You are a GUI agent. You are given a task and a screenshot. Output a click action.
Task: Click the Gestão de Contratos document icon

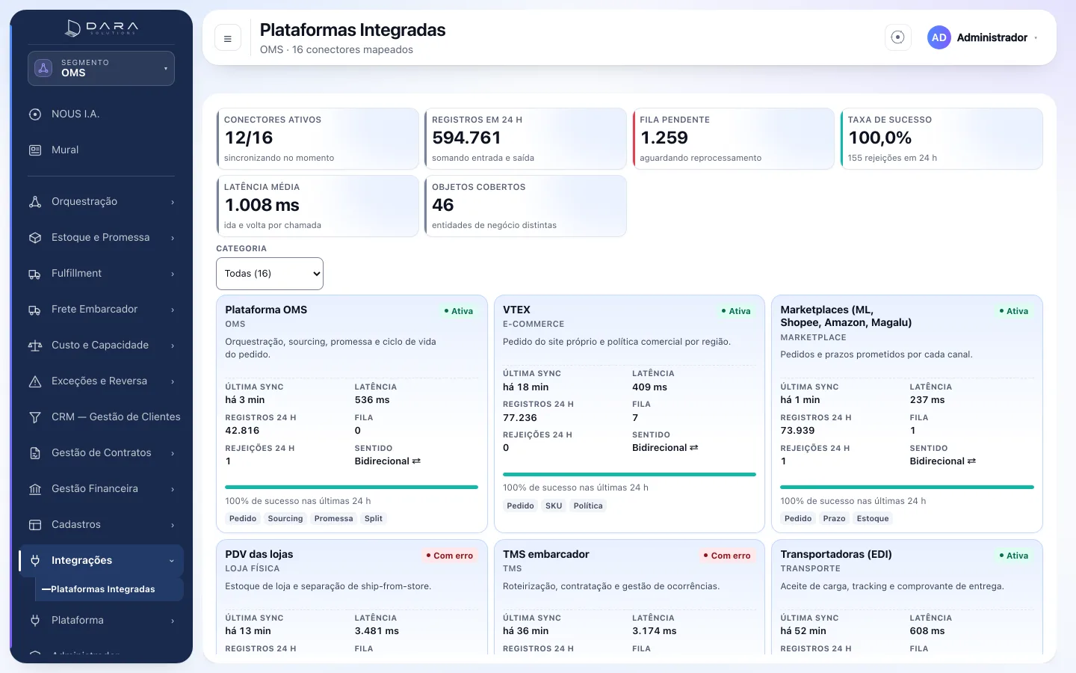click(35, 453)
